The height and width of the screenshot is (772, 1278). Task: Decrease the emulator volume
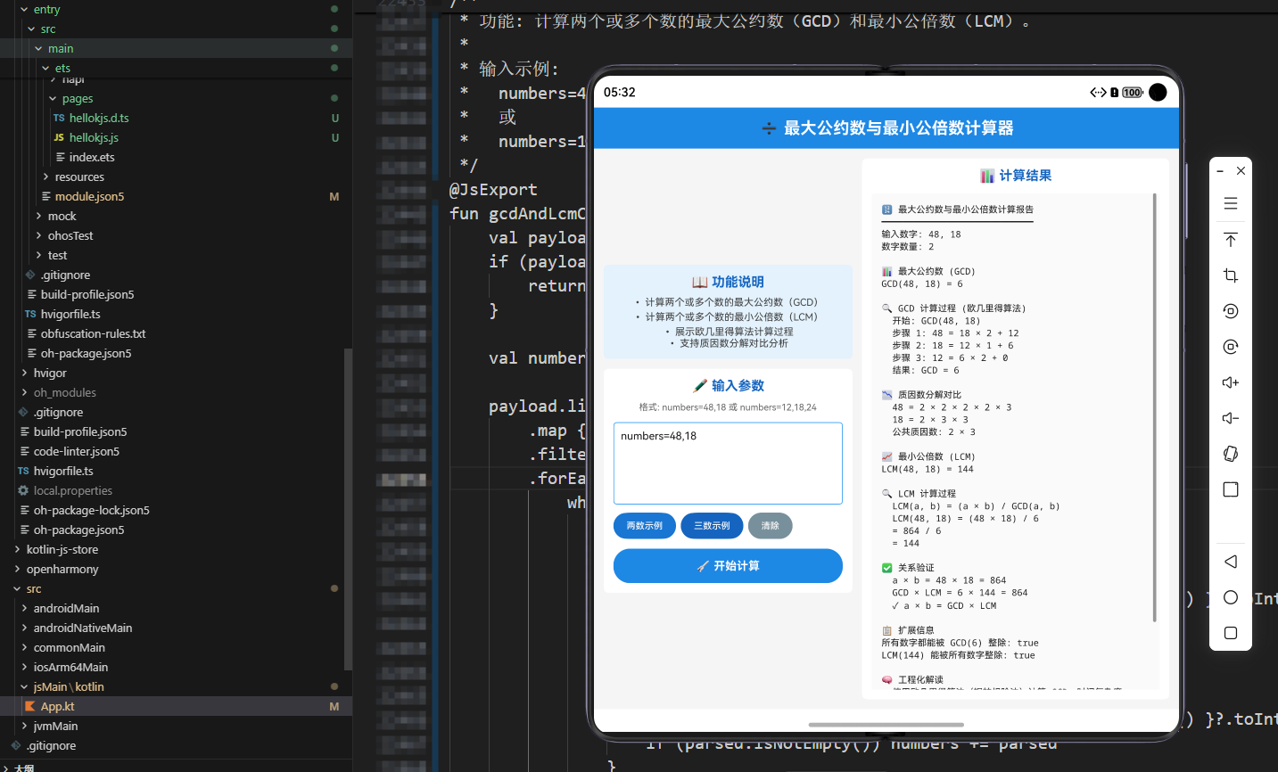pyautogui.click(x=1230, y=418)
